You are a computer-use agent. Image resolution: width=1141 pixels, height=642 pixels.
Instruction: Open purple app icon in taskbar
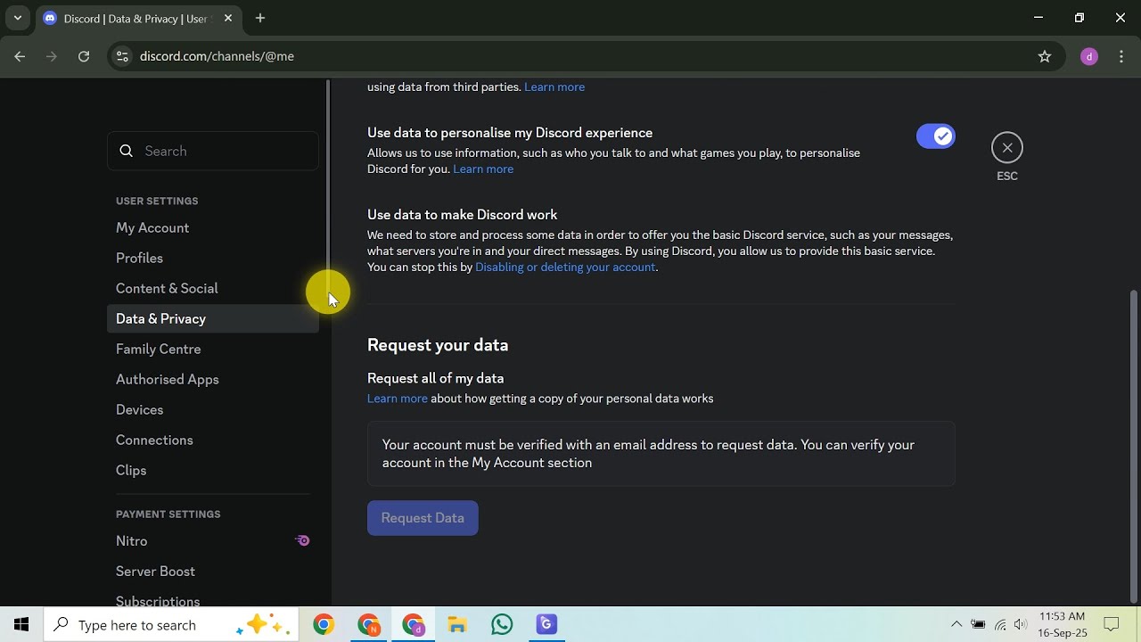click(x=546, y=625)
